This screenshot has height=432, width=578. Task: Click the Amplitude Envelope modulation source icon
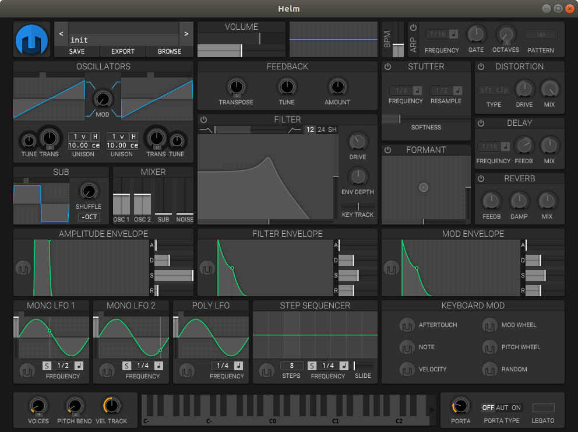click(23, 268)
